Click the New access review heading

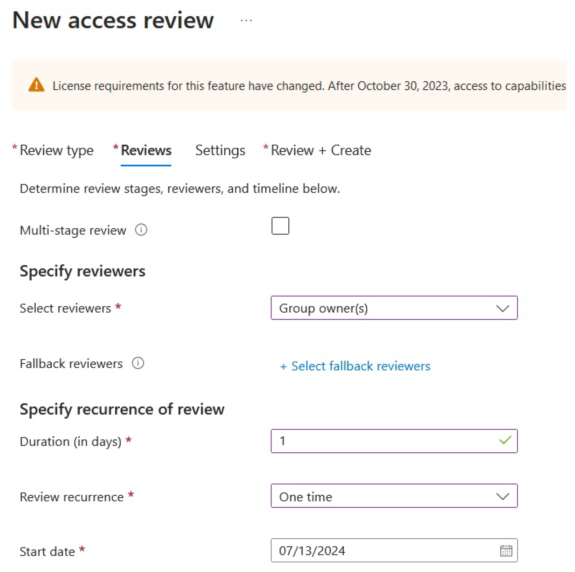(x=113, y=20)
